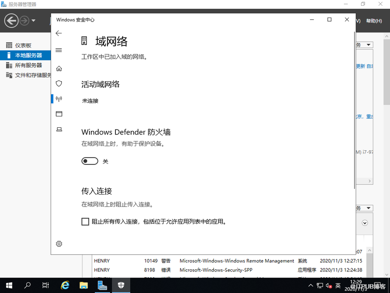Open Windows Start menu
Viewport: 390px width, 293px height.
click(x=9, y=285)
